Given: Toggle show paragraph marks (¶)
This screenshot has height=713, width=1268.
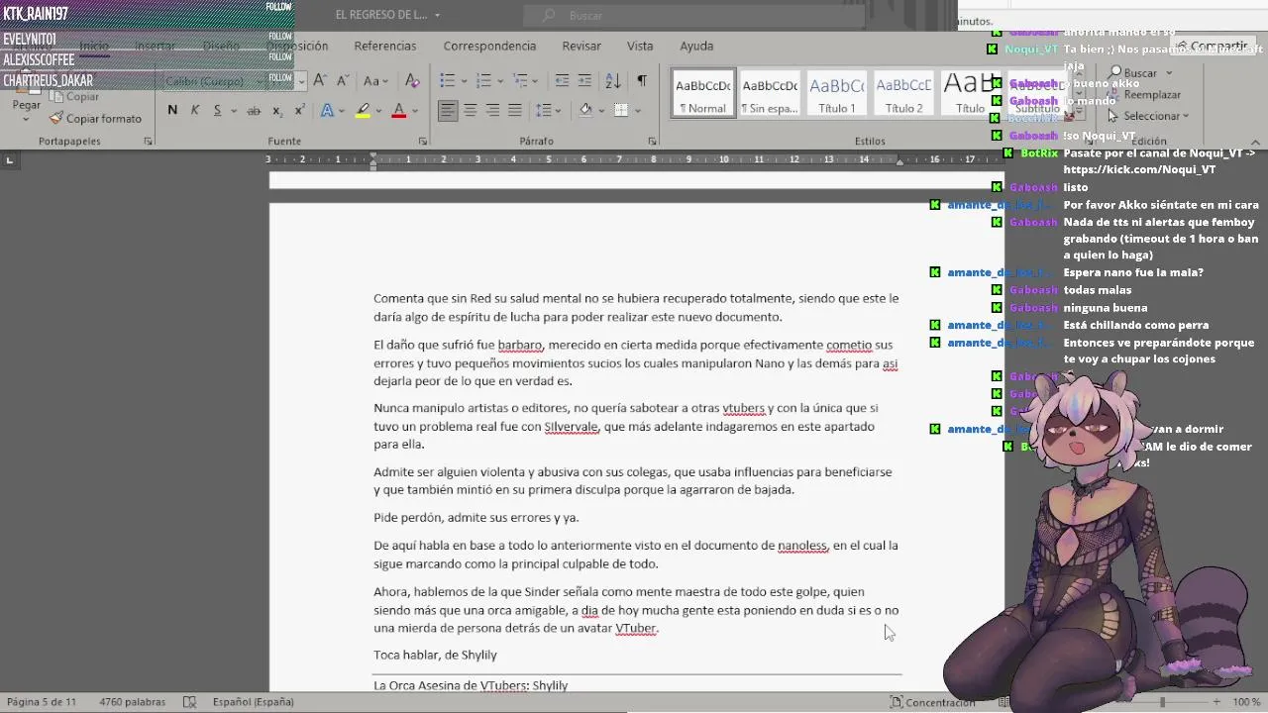Looking at the screenshot, I should point(642,80).
